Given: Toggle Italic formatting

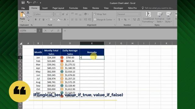Looking at the screenshot, I should click(40, 19).
